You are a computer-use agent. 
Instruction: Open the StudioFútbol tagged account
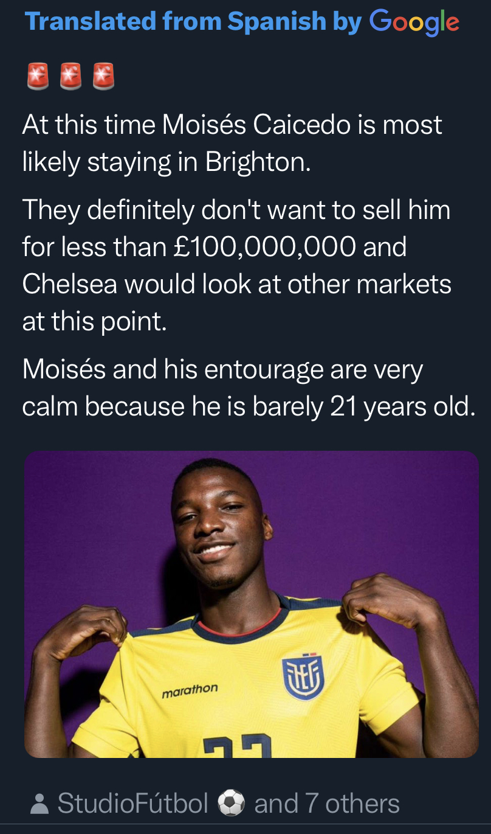click(x=133, y=804)
